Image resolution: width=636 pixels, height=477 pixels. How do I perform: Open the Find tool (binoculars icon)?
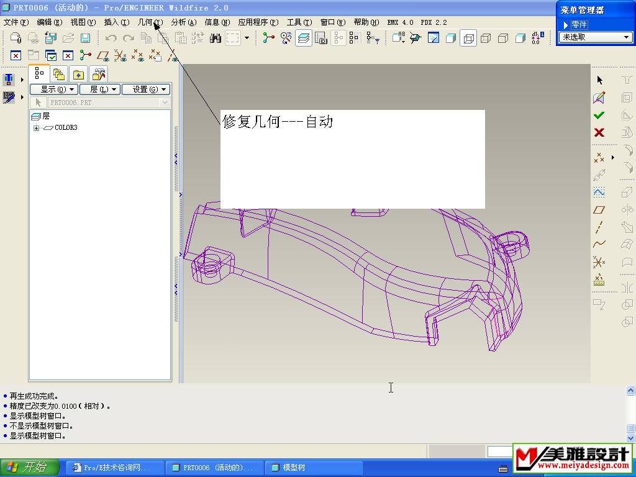pyautogui.click(x=215, y=38)
